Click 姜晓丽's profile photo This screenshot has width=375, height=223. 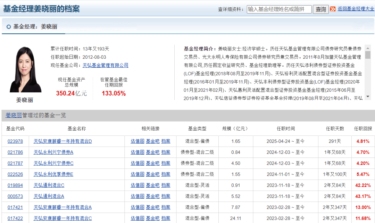(x=25, y=70)
